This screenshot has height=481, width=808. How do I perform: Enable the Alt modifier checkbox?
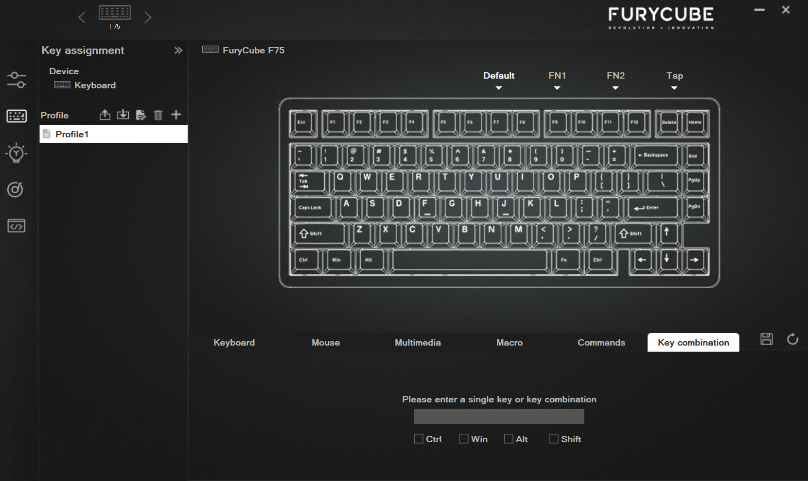tap(509, 439)
